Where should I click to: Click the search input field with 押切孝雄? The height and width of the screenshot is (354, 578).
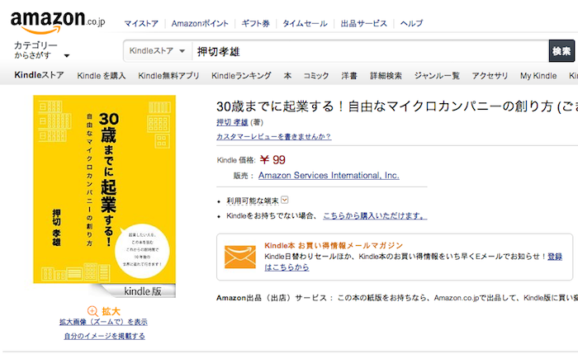click(370, 51)
